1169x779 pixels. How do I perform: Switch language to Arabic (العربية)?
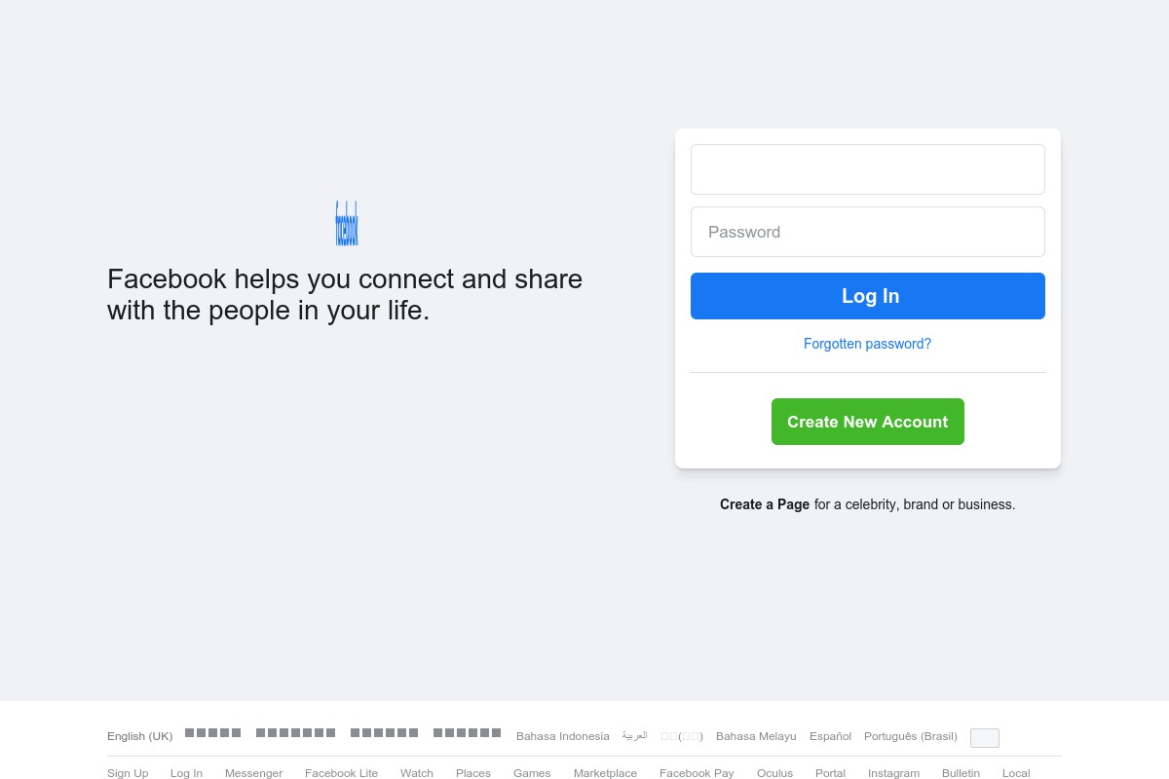pos(635,736)
